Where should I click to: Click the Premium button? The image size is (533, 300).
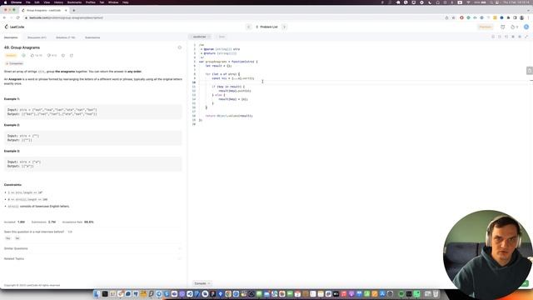[x=485, y=27]
